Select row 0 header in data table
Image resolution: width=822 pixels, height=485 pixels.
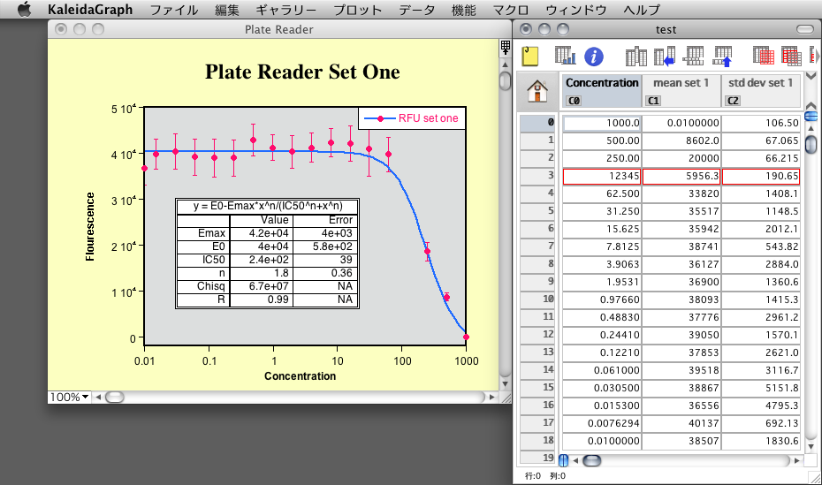[x=537, y=123]
